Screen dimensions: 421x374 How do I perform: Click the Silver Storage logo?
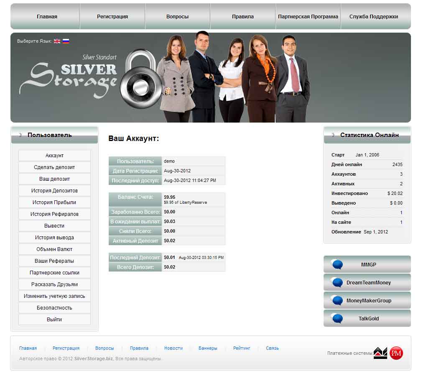point(69,77)
